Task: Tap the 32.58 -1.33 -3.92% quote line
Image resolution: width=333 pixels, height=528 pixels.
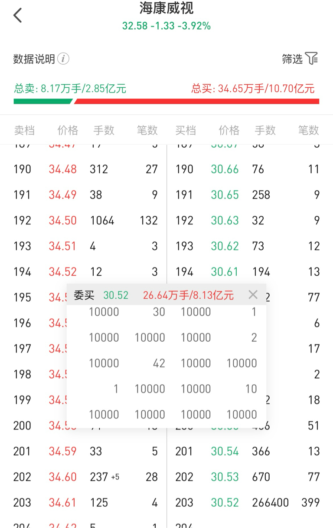Action: (166, 26)
